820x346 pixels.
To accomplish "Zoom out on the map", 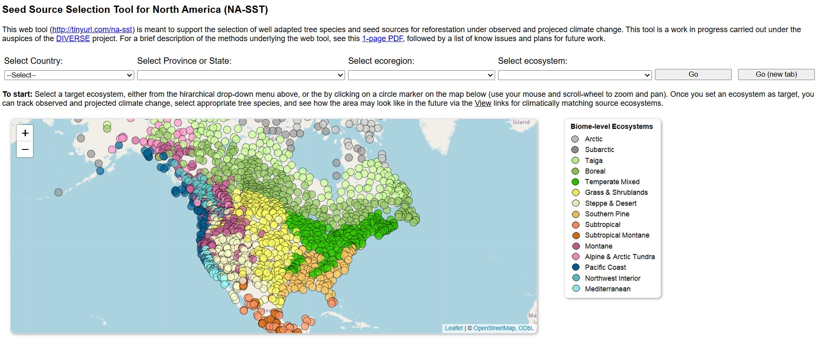I will [25, 149].
